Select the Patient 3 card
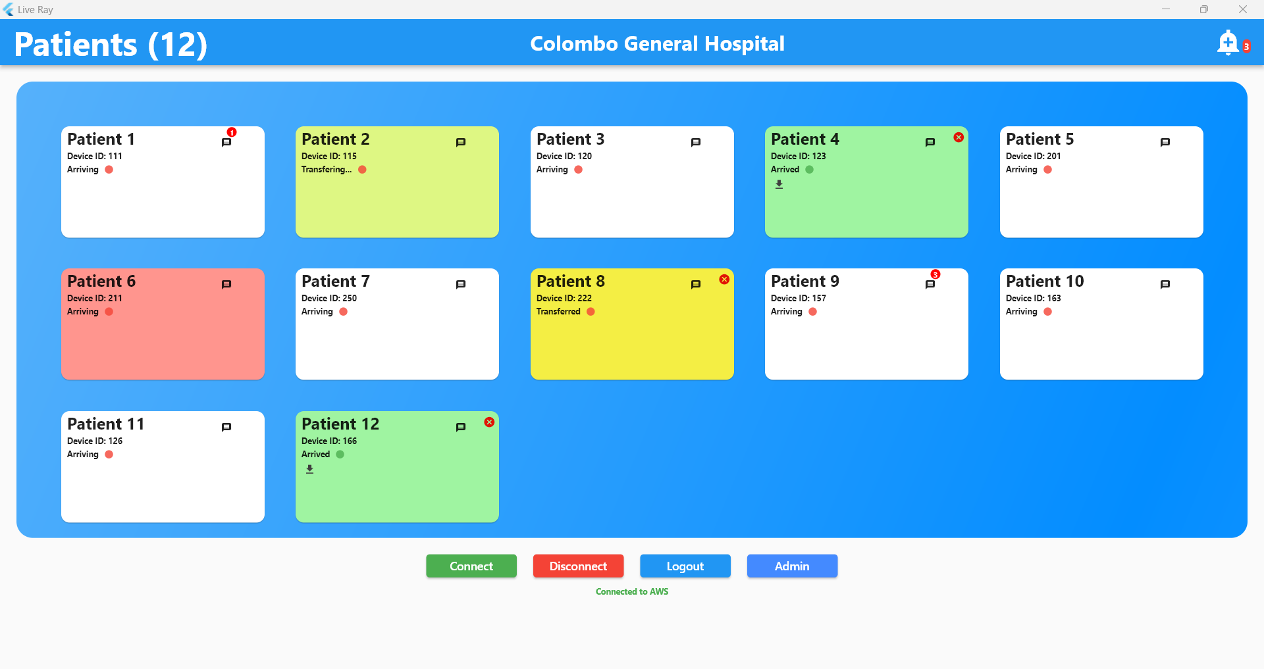Viewport: 1264px width, 669px height. (632, 182)
